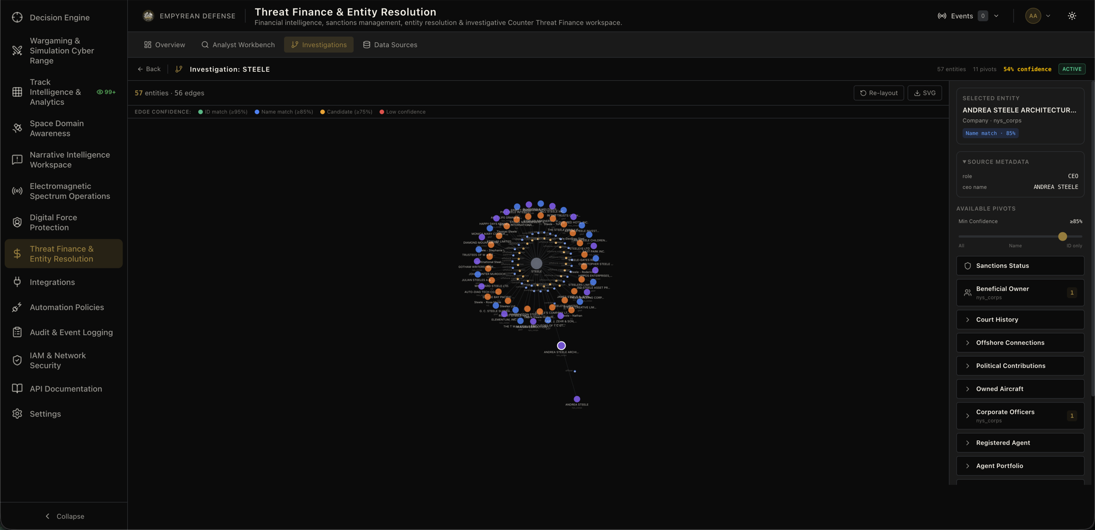Open the Overview tab
The image size is (1095, 530).
164,45
